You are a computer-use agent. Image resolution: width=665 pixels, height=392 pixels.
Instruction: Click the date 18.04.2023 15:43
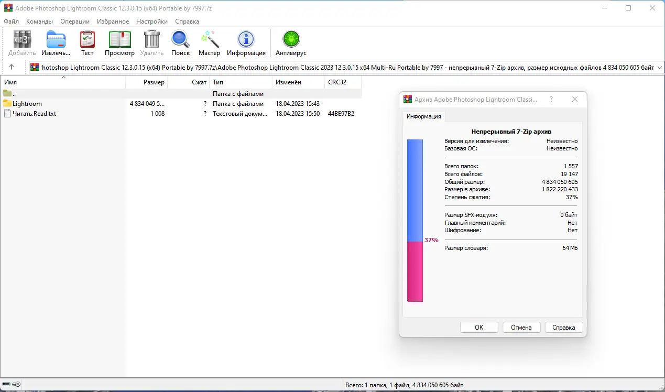point(298,104)
